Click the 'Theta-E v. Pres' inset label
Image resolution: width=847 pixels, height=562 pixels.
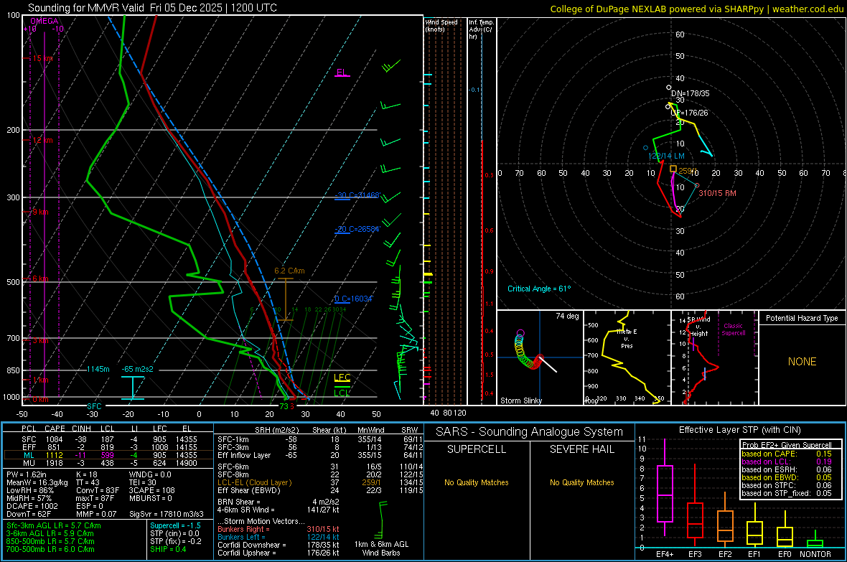627,338
